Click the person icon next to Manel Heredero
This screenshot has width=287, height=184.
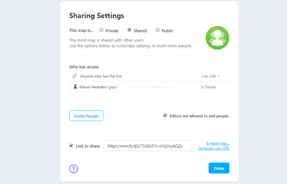tap(75, 87)
